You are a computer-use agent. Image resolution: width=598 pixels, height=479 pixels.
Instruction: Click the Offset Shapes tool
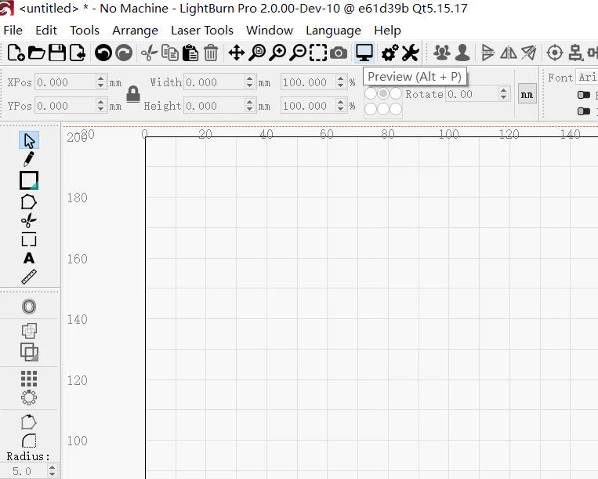(x=29, y=307)
